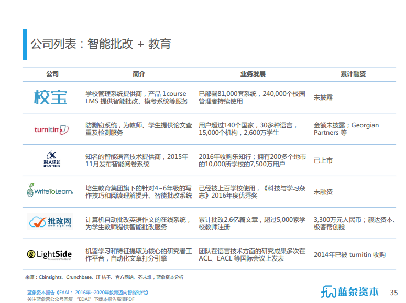Select 校宝 description mentioning 1course LMS

[137, 98]
